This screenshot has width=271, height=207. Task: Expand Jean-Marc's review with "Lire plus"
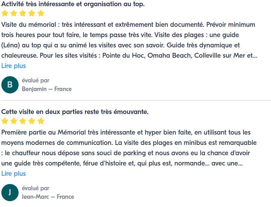13,173
